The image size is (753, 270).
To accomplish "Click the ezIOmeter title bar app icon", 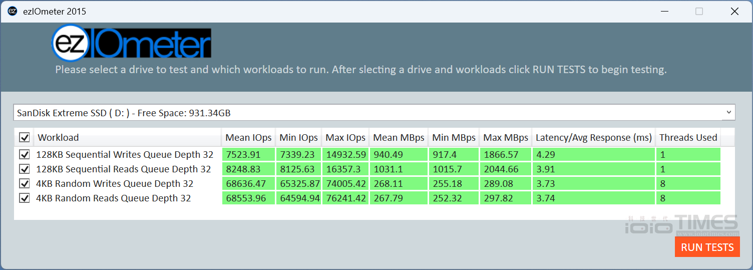I will [13, 11].
